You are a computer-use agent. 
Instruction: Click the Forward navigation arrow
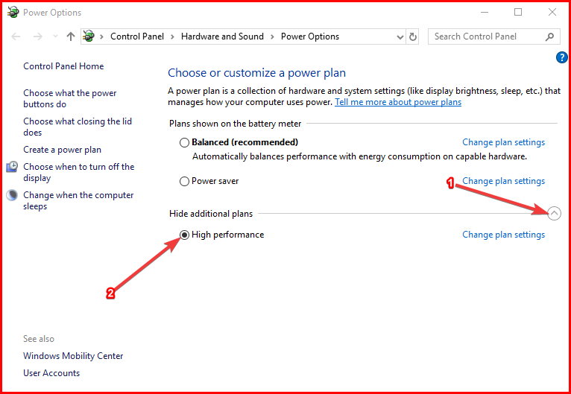pos(38,36)
